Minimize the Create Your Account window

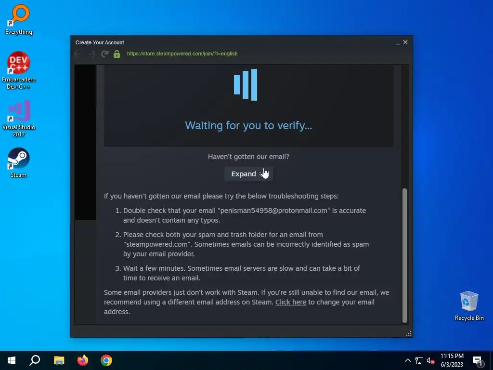[x=397, y=42]
